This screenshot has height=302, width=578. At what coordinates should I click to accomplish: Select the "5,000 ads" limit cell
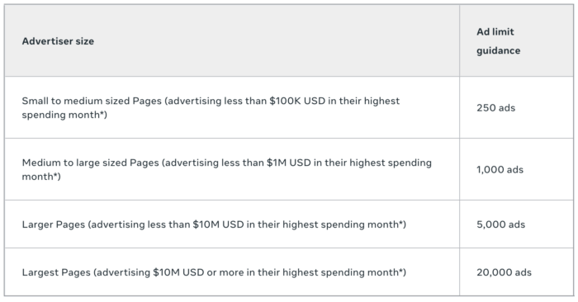[500, 224]
